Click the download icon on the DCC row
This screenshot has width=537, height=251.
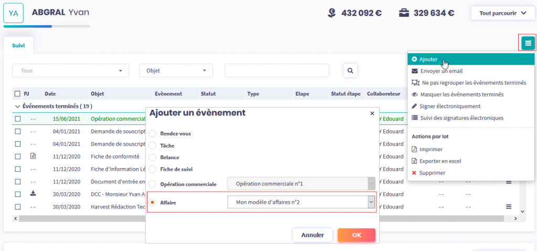[33, 194]
